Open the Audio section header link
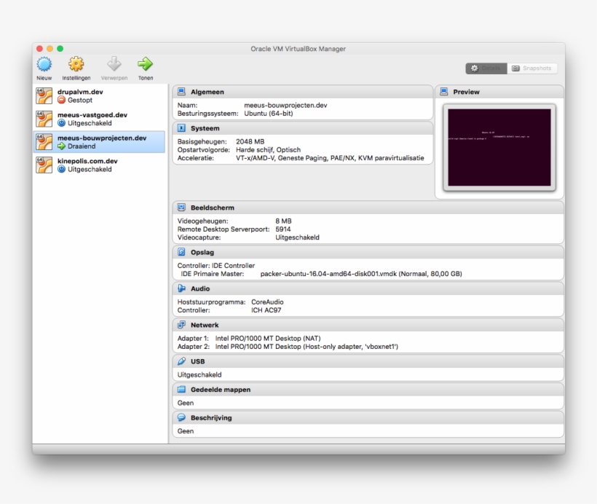The width and height of the screenshot is (597, 504). [x=200, y=288]
